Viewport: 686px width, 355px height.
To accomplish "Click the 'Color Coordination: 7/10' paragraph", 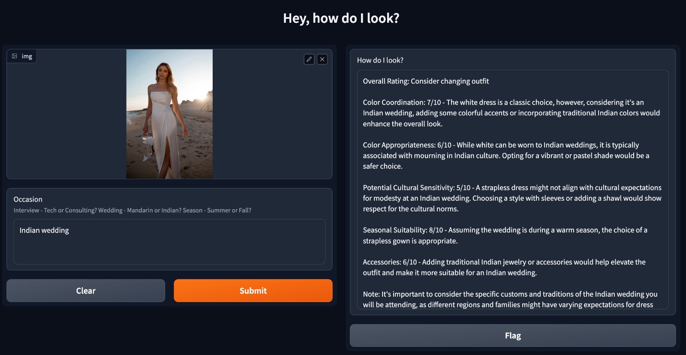I will pos(511,113).
